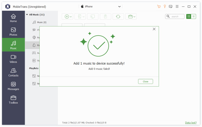Select the Audiobooks category icon
Viewport: 202px width, 127px height.
click(34, 53)
